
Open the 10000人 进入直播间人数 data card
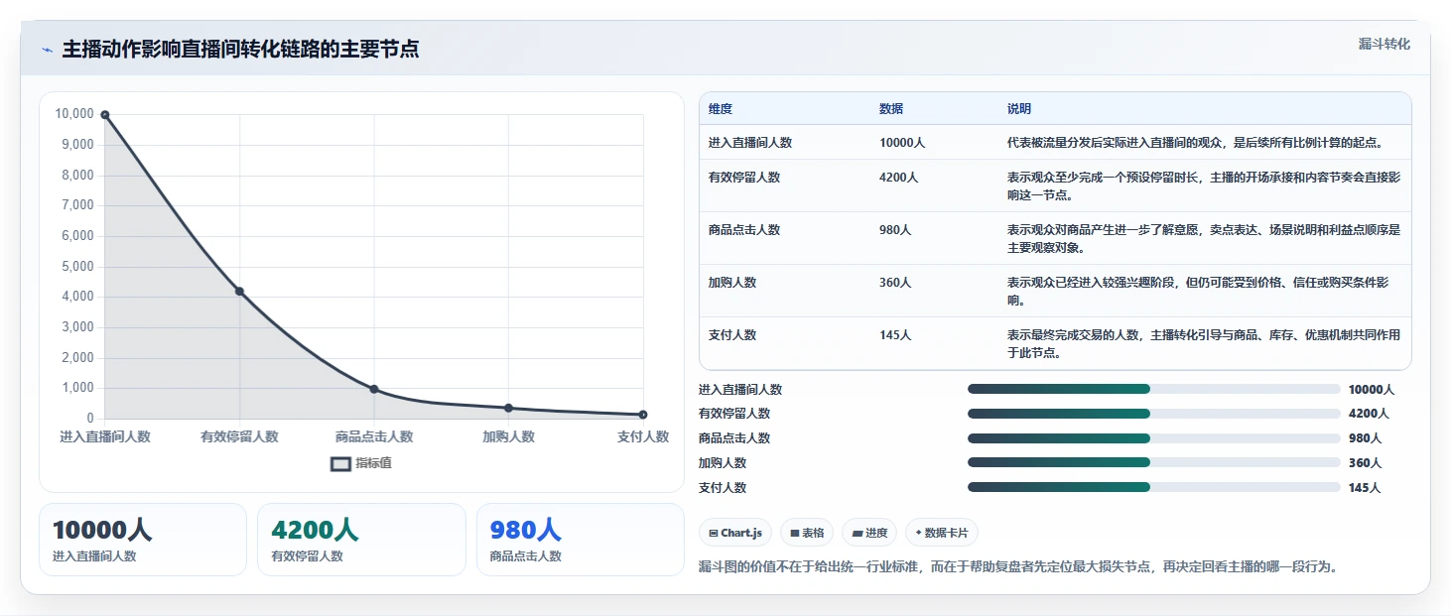(x=143, y=540)
